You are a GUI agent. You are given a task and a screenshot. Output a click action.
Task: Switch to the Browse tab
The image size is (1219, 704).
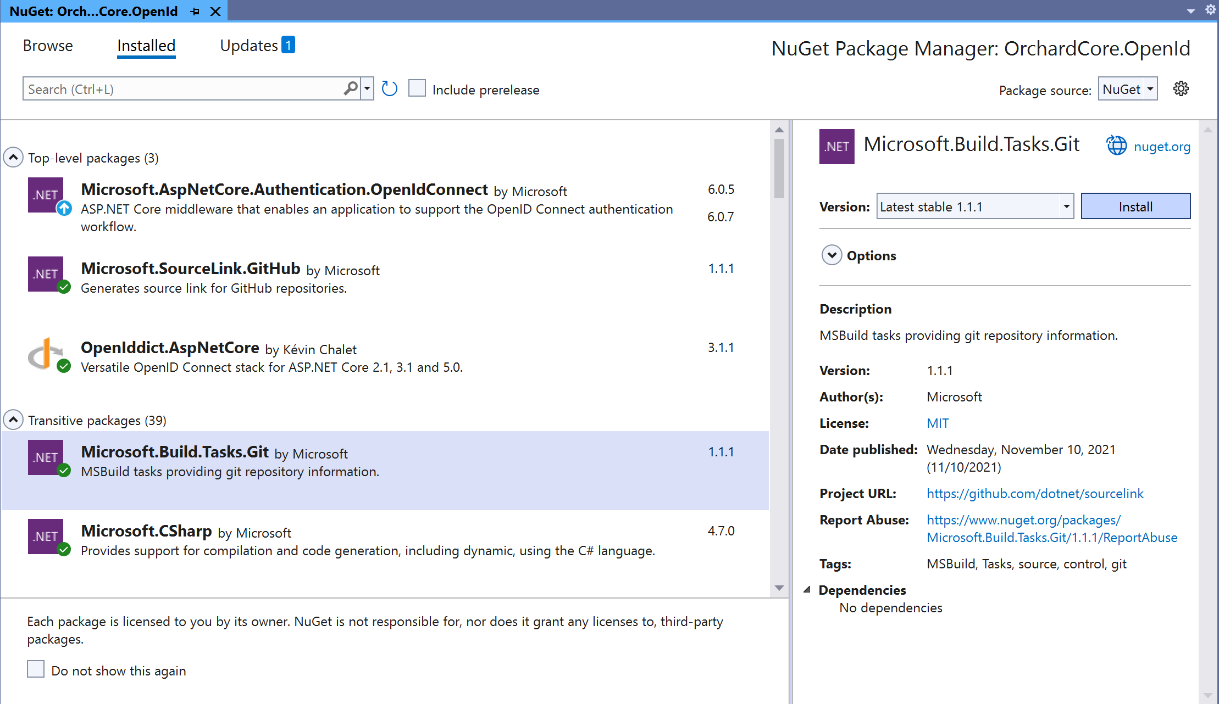click(x=48, y=46)
